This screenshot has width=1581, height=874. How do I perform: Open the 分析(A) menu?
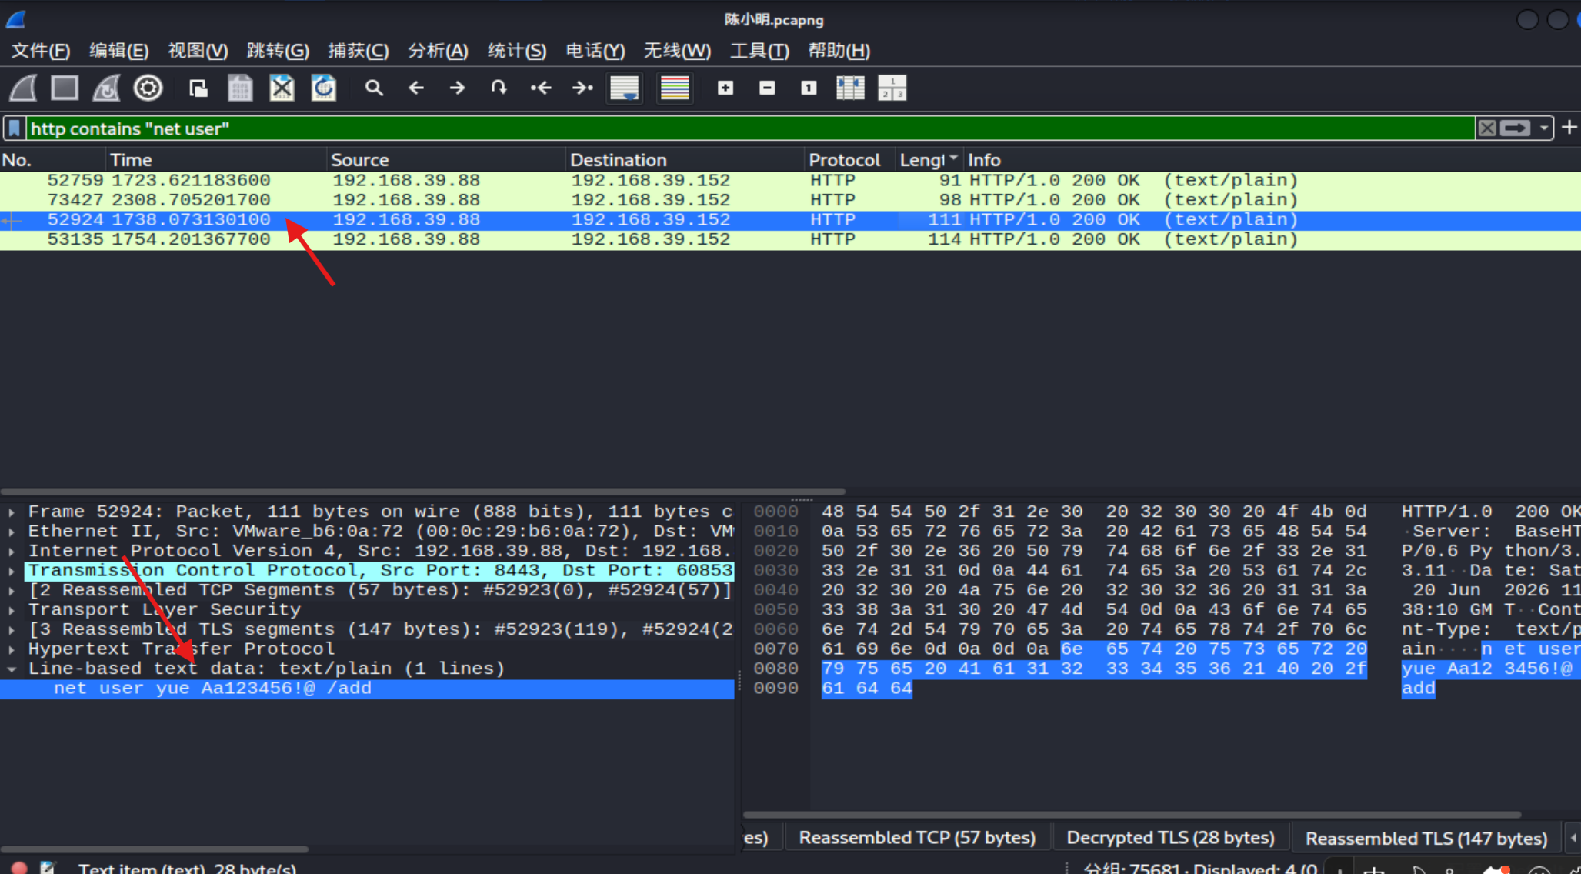coord(438,51)
